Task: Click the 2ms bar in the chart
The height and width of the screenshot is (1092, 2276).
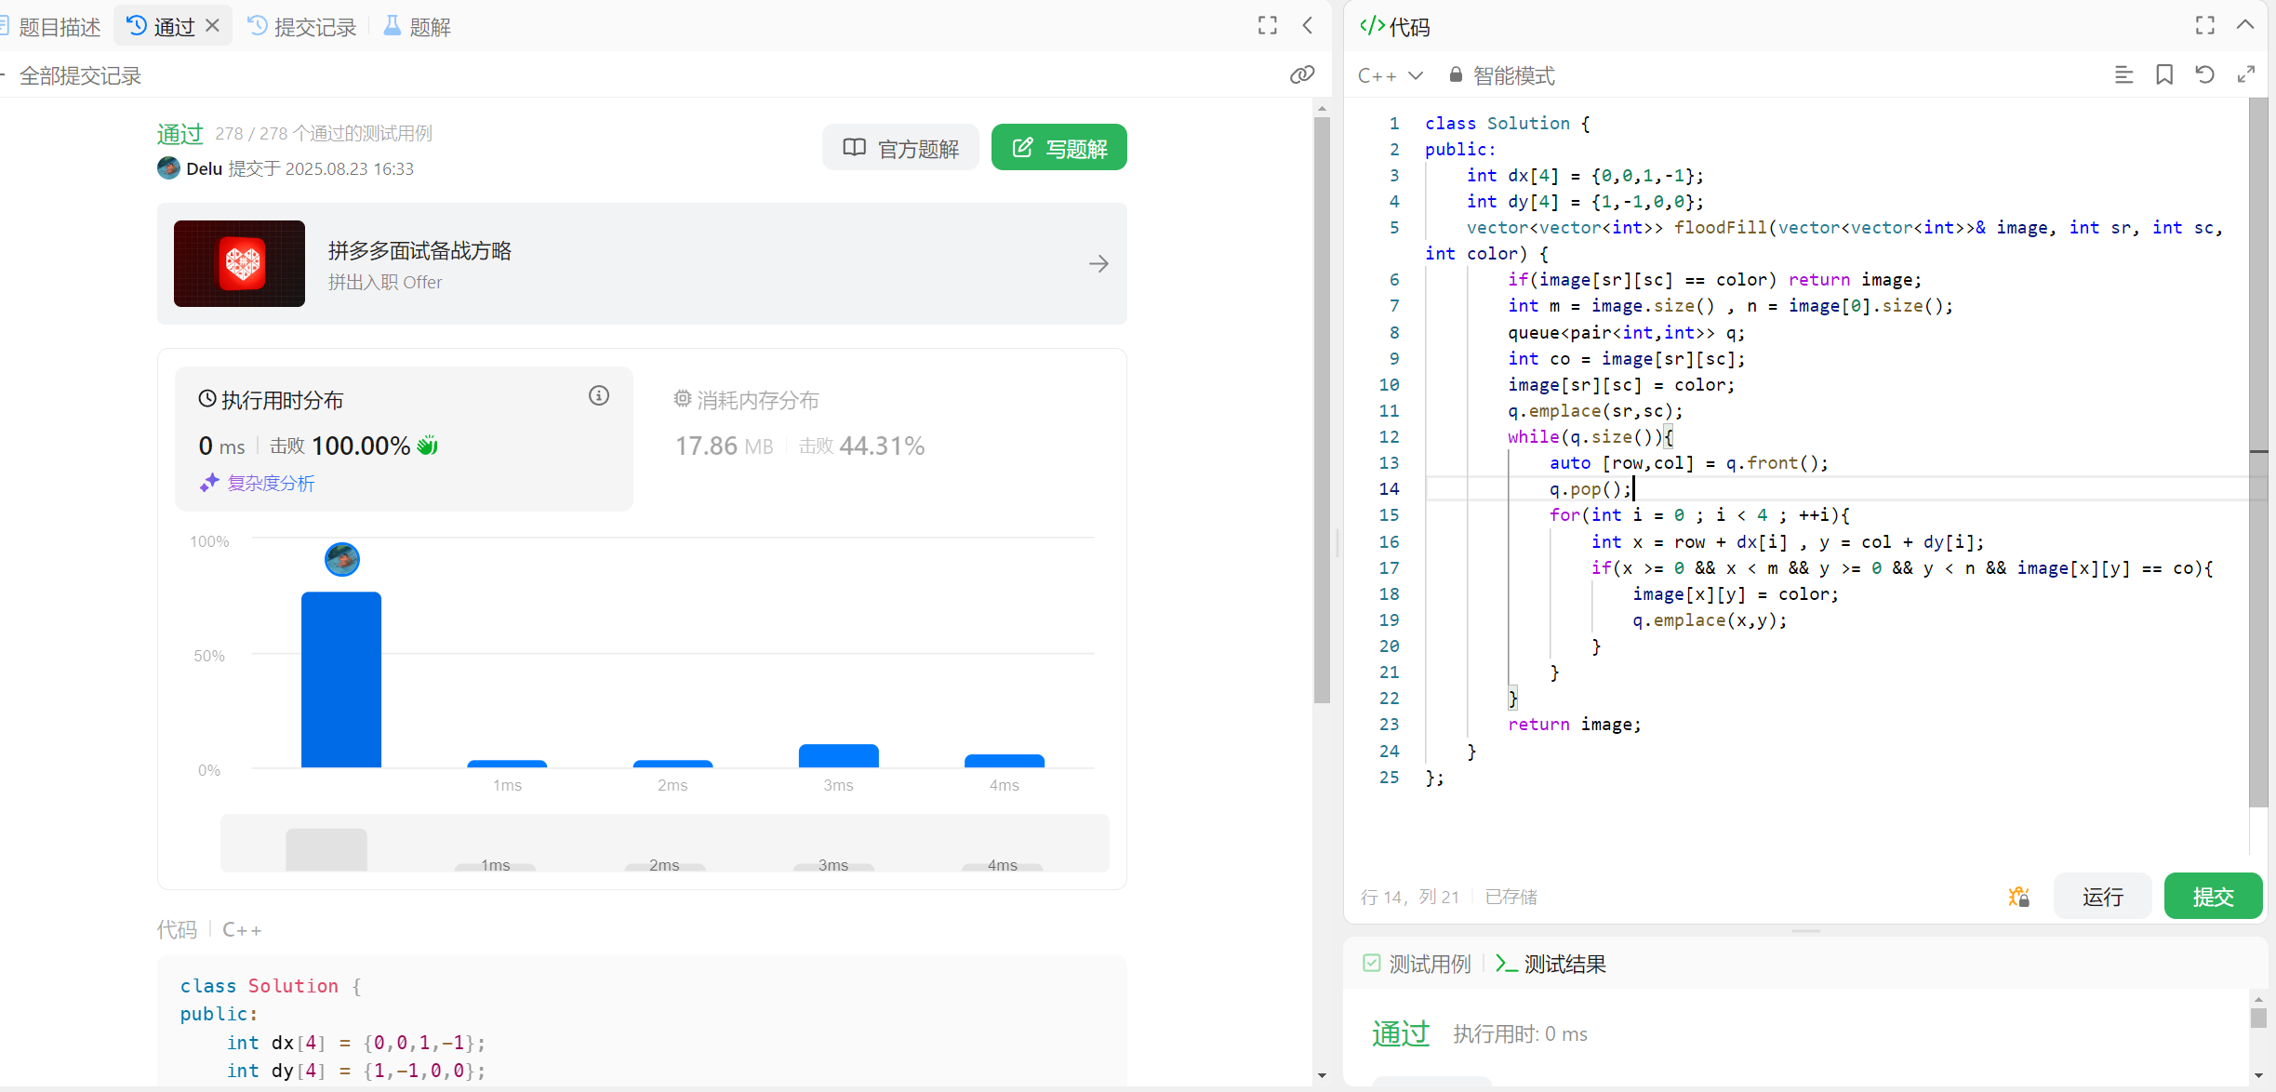Action: (x=672, y=765)
